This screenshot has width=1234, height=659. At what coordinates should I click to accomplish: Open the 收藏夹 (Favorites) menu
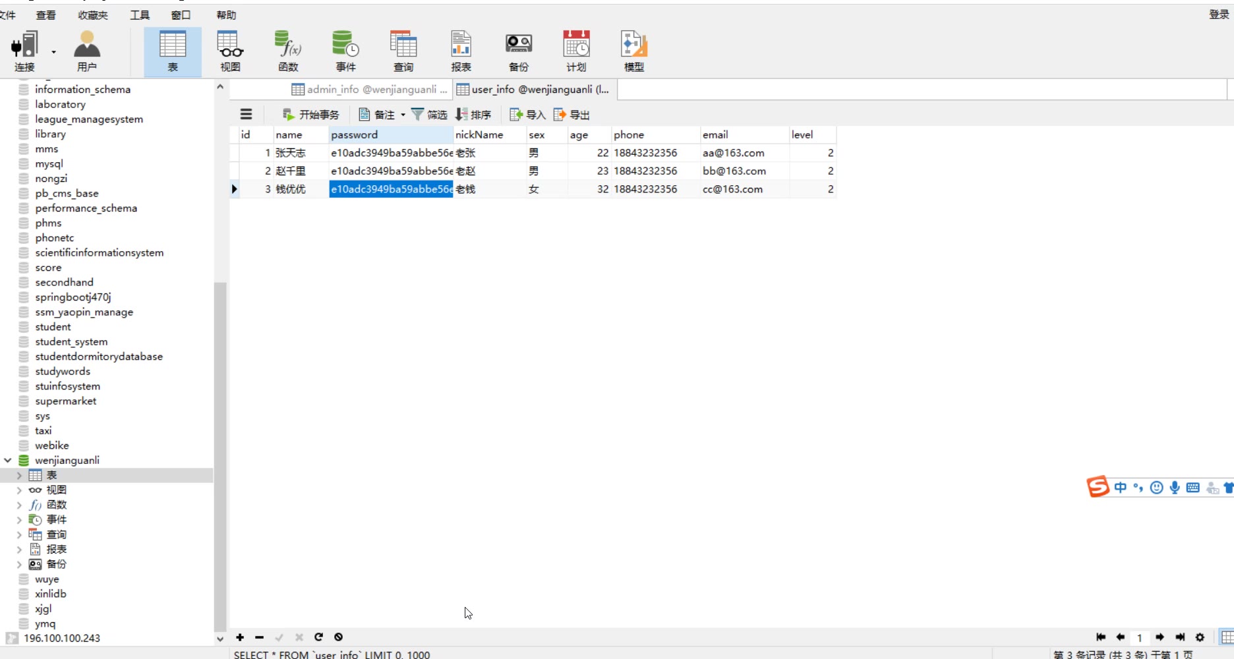pos(92,15)
